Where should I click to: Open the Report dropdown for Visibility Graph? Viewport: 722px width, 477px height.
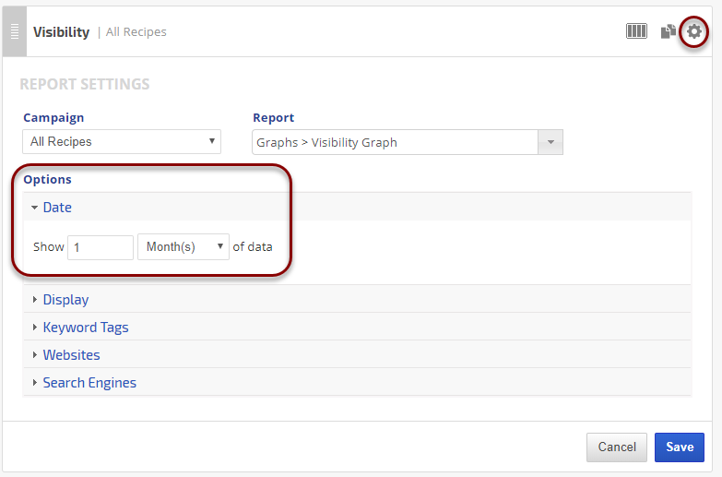click(x=407, y=142)
